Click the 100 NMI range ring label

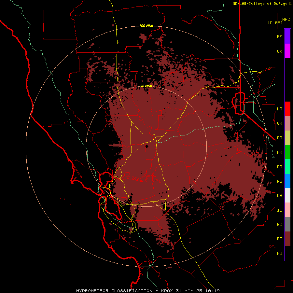(x=146, y=26)
